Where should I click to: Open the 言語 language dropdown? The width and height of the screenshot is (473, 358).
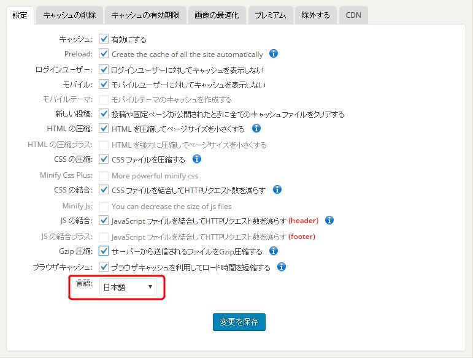click(128, 287)
